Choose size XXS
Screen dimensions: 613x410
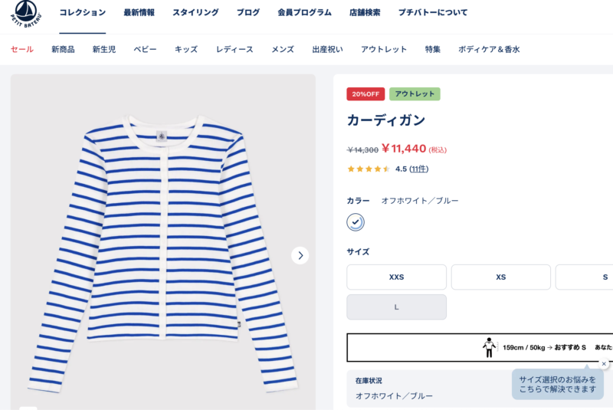(x=396, y=277)
